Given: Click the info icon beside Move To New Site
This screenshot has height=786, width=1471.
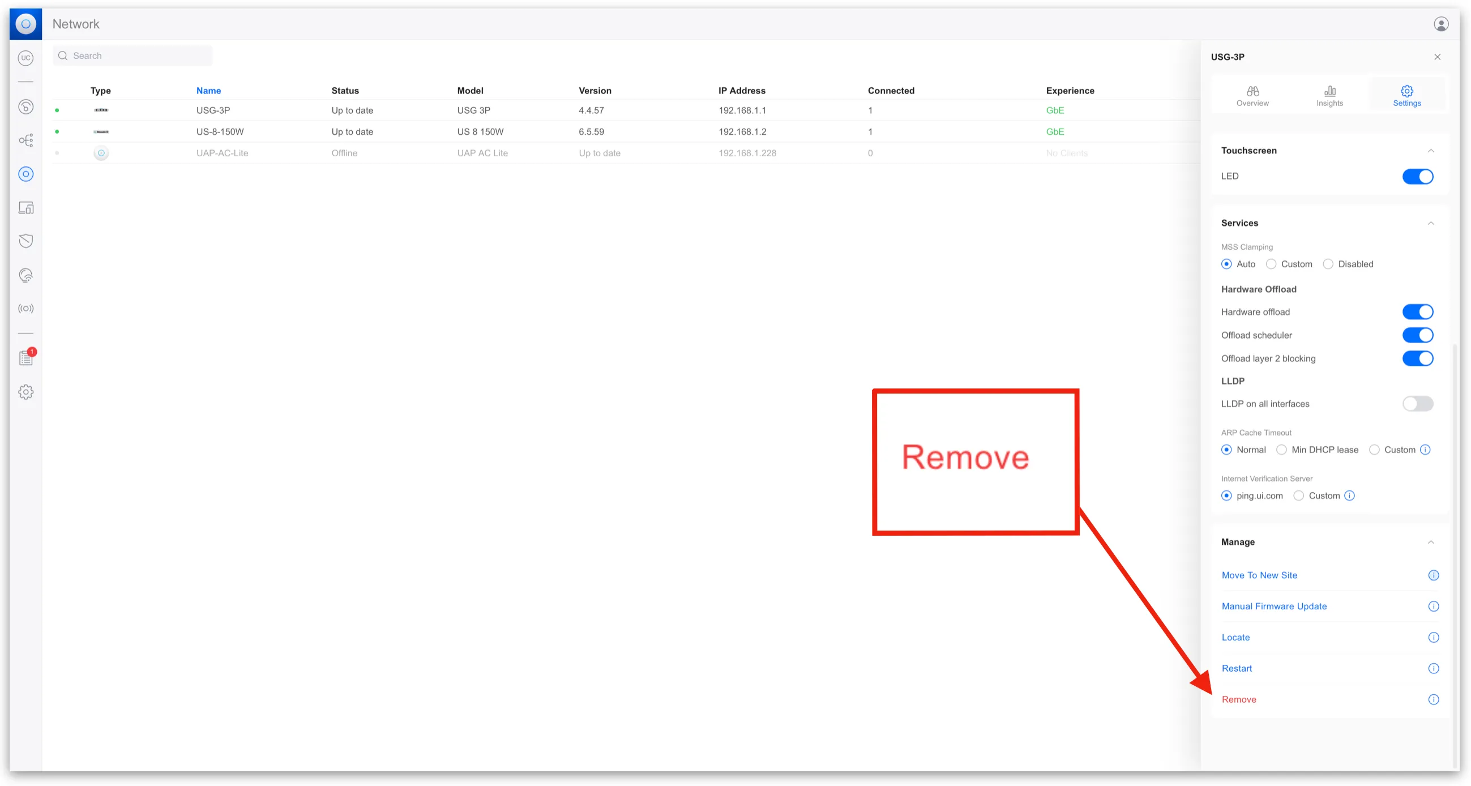Looking at the screenshot, I should pos(1432,575).
